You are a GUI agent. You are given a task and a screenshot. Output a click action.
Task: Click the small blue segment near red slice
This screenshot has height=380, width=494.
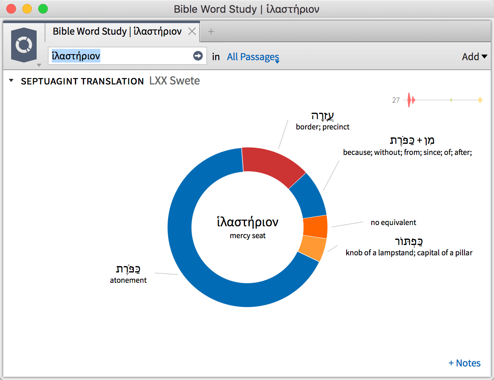[x=308, y=195]
